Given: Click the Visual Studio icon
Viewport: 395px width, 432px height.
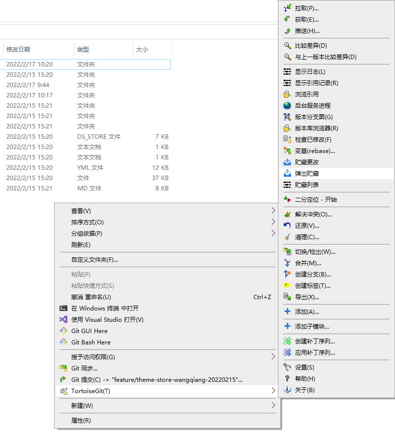Looking at the screenshot, I should coord(63,320).
